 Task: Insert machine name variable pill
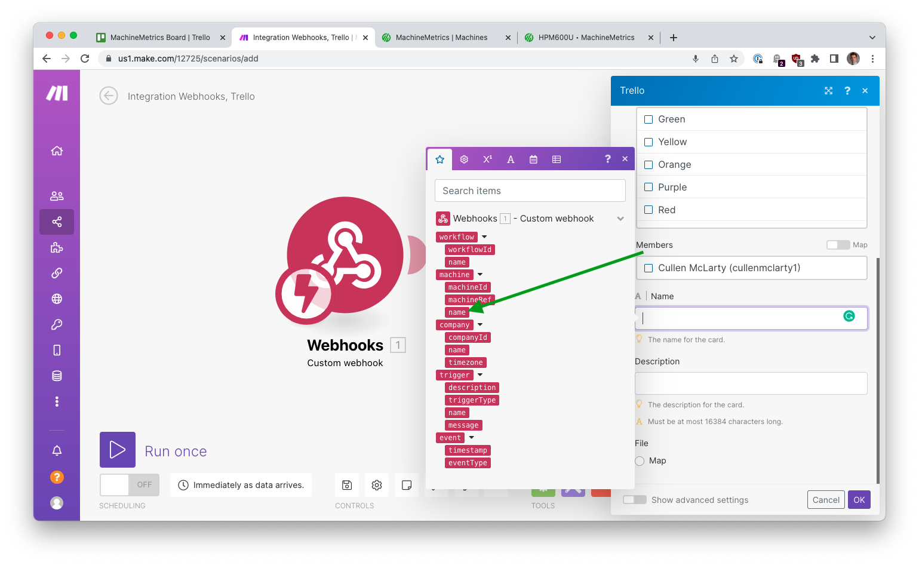[x=457, y=312]
